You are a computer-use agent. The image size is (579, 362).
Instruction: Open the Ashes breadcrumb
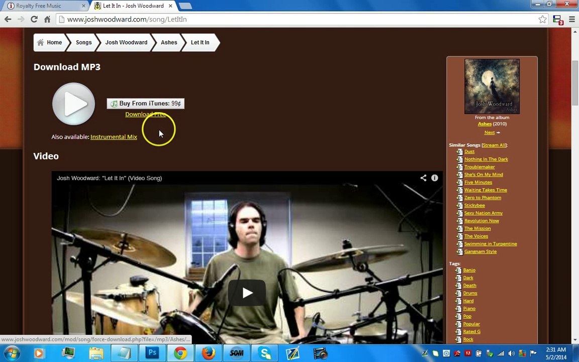pos(169,42)
